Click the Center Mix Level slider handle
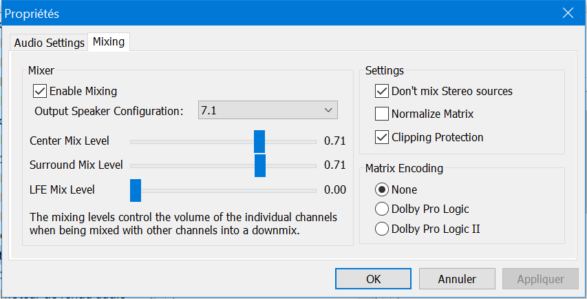 point(259,141)
